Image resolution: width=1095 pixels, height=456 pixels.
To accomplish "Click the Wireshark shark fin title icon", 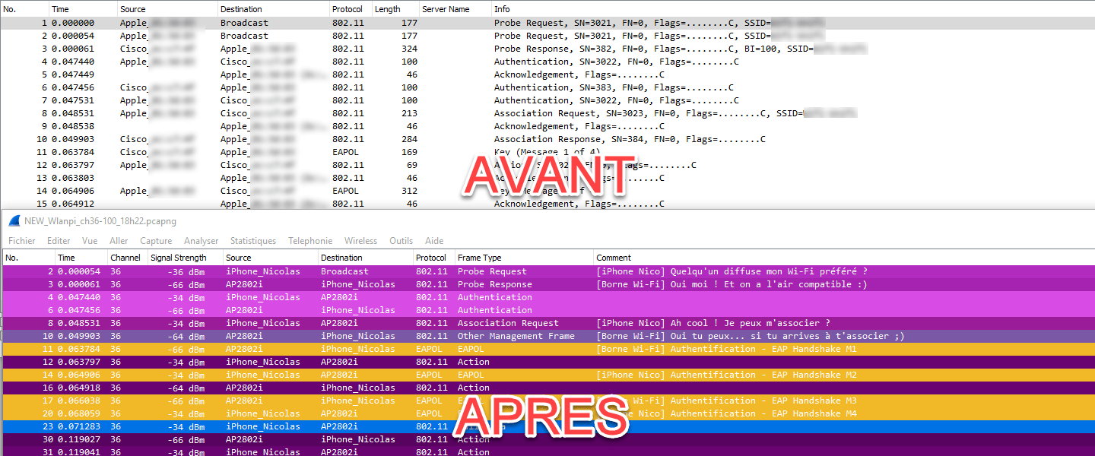I will 14,221.
